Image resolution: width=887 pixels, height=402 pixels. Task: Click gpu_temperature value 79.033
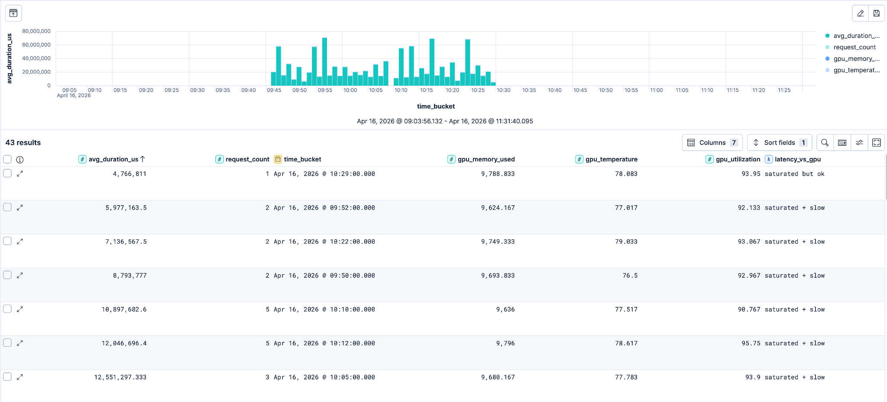click(626, 242)
